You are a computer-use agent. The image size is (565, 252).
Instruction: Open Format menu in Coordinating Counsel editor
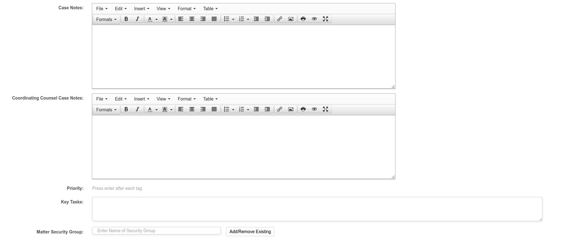pyautogui.click(x=186, y=99)
